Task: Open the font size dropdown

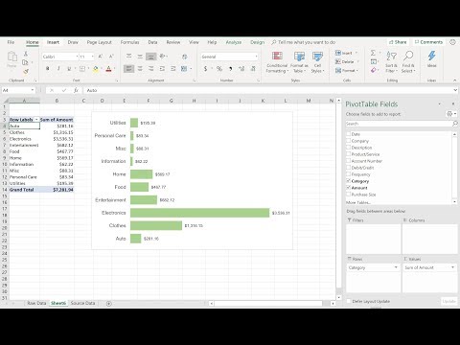Action: [x=93, y=57]
